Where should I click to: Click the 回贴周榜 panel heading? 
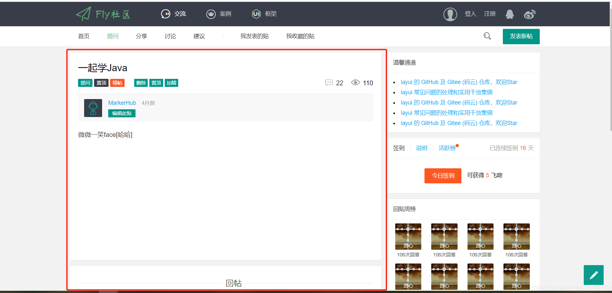pos(405,209)
